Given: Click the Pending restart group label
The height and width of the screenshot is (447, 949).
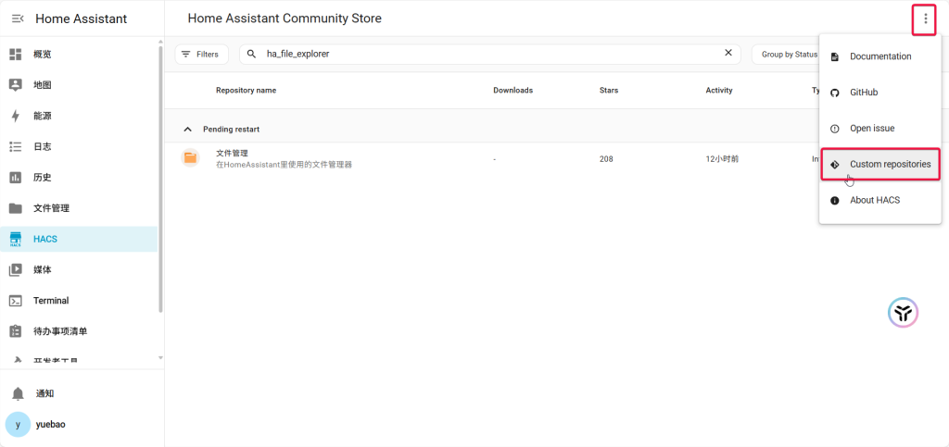Looking at the screenshot, I should click(231, 130).
